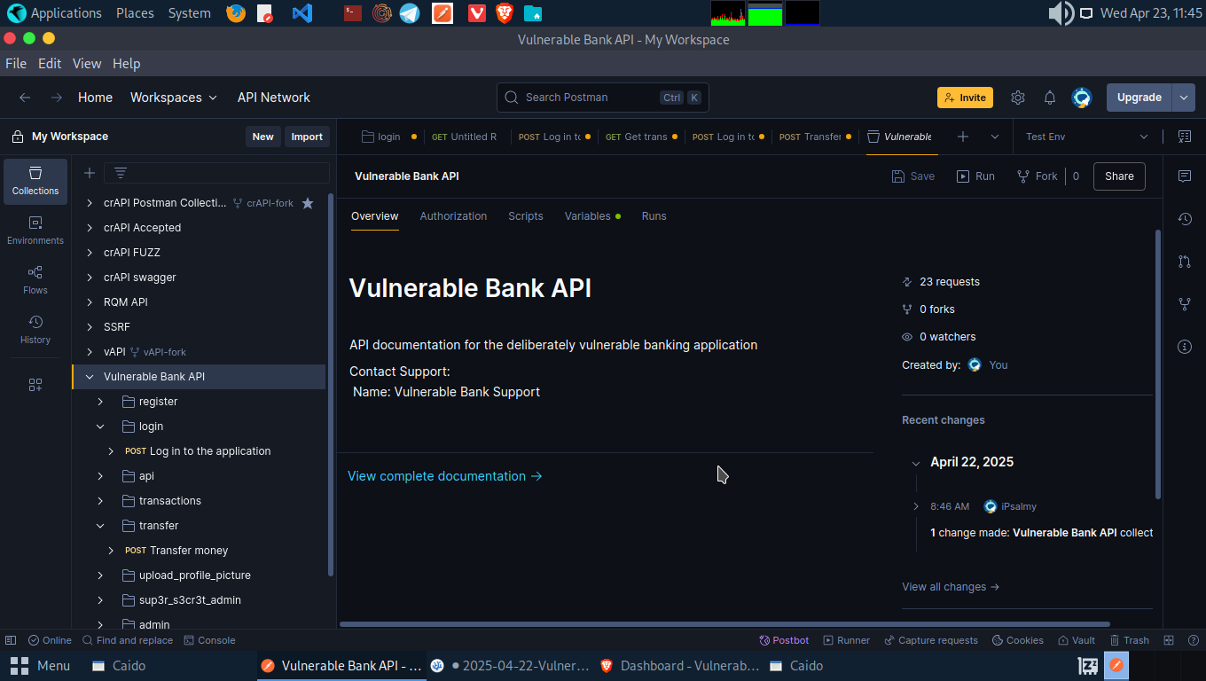The height and width of the screenshot is (681, 1206).
Task: Click the filter icon in collections search
Action: [121, 173]
